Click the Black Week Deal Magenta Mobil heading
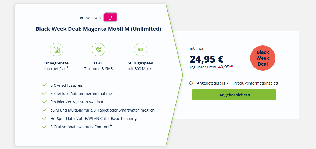The image size is (316, 149). click(x=98, y=29)
